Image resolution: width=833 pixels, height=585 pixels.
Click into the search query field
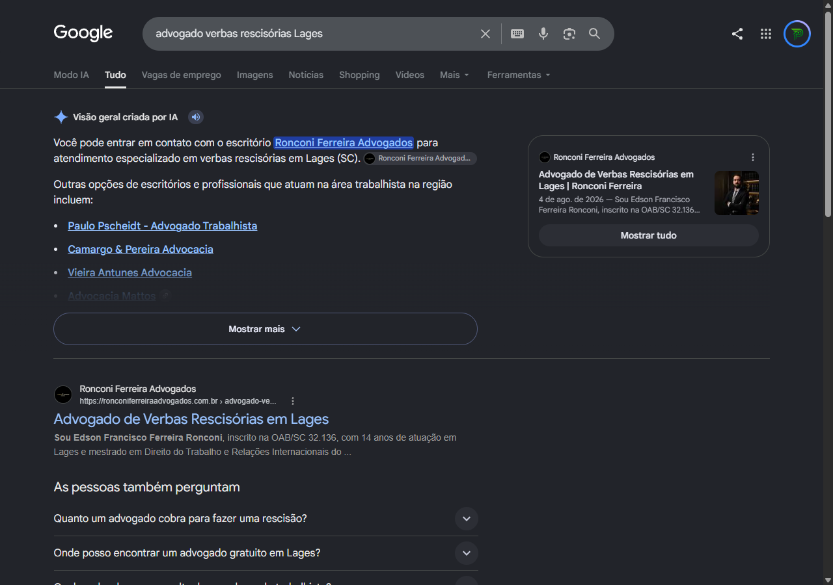[312, 34]
